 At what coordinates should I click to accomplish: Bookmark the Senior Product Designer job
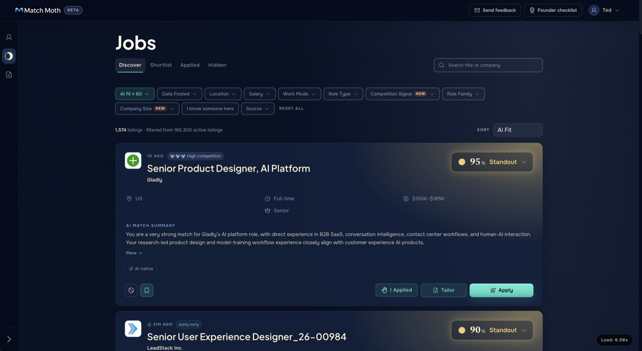pos(147,290)
